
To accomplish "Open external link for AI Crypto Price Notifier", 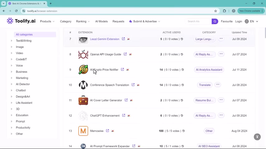I will point(122,69).
